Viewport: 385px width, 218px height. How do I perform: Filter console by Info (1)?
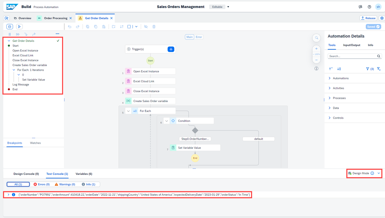click(88, 184)
